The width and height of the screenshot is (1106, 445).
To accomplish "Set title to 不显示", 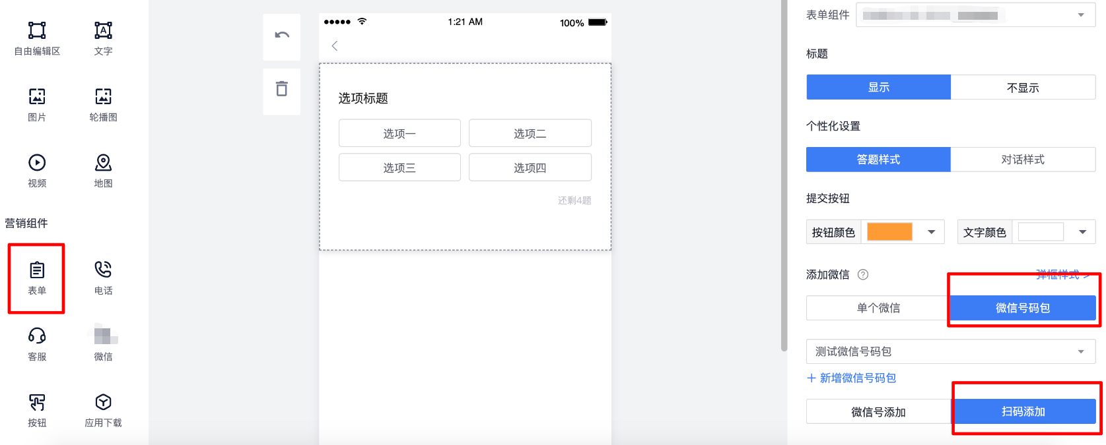I will [x=1023, y=87].
